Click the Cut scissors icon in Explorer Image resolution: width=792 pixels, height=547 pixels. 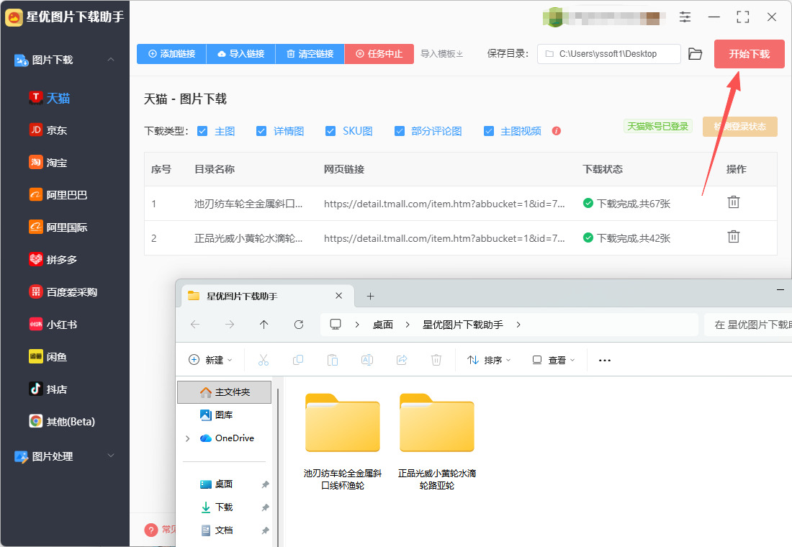(x=263, y=360)
